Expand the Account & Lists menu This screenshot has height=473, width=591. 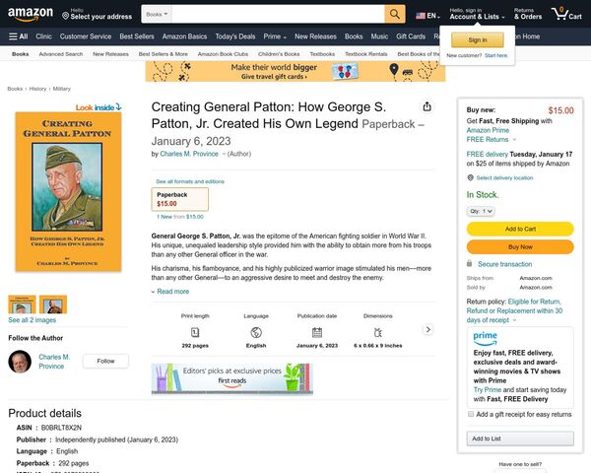tap(477, 14)
